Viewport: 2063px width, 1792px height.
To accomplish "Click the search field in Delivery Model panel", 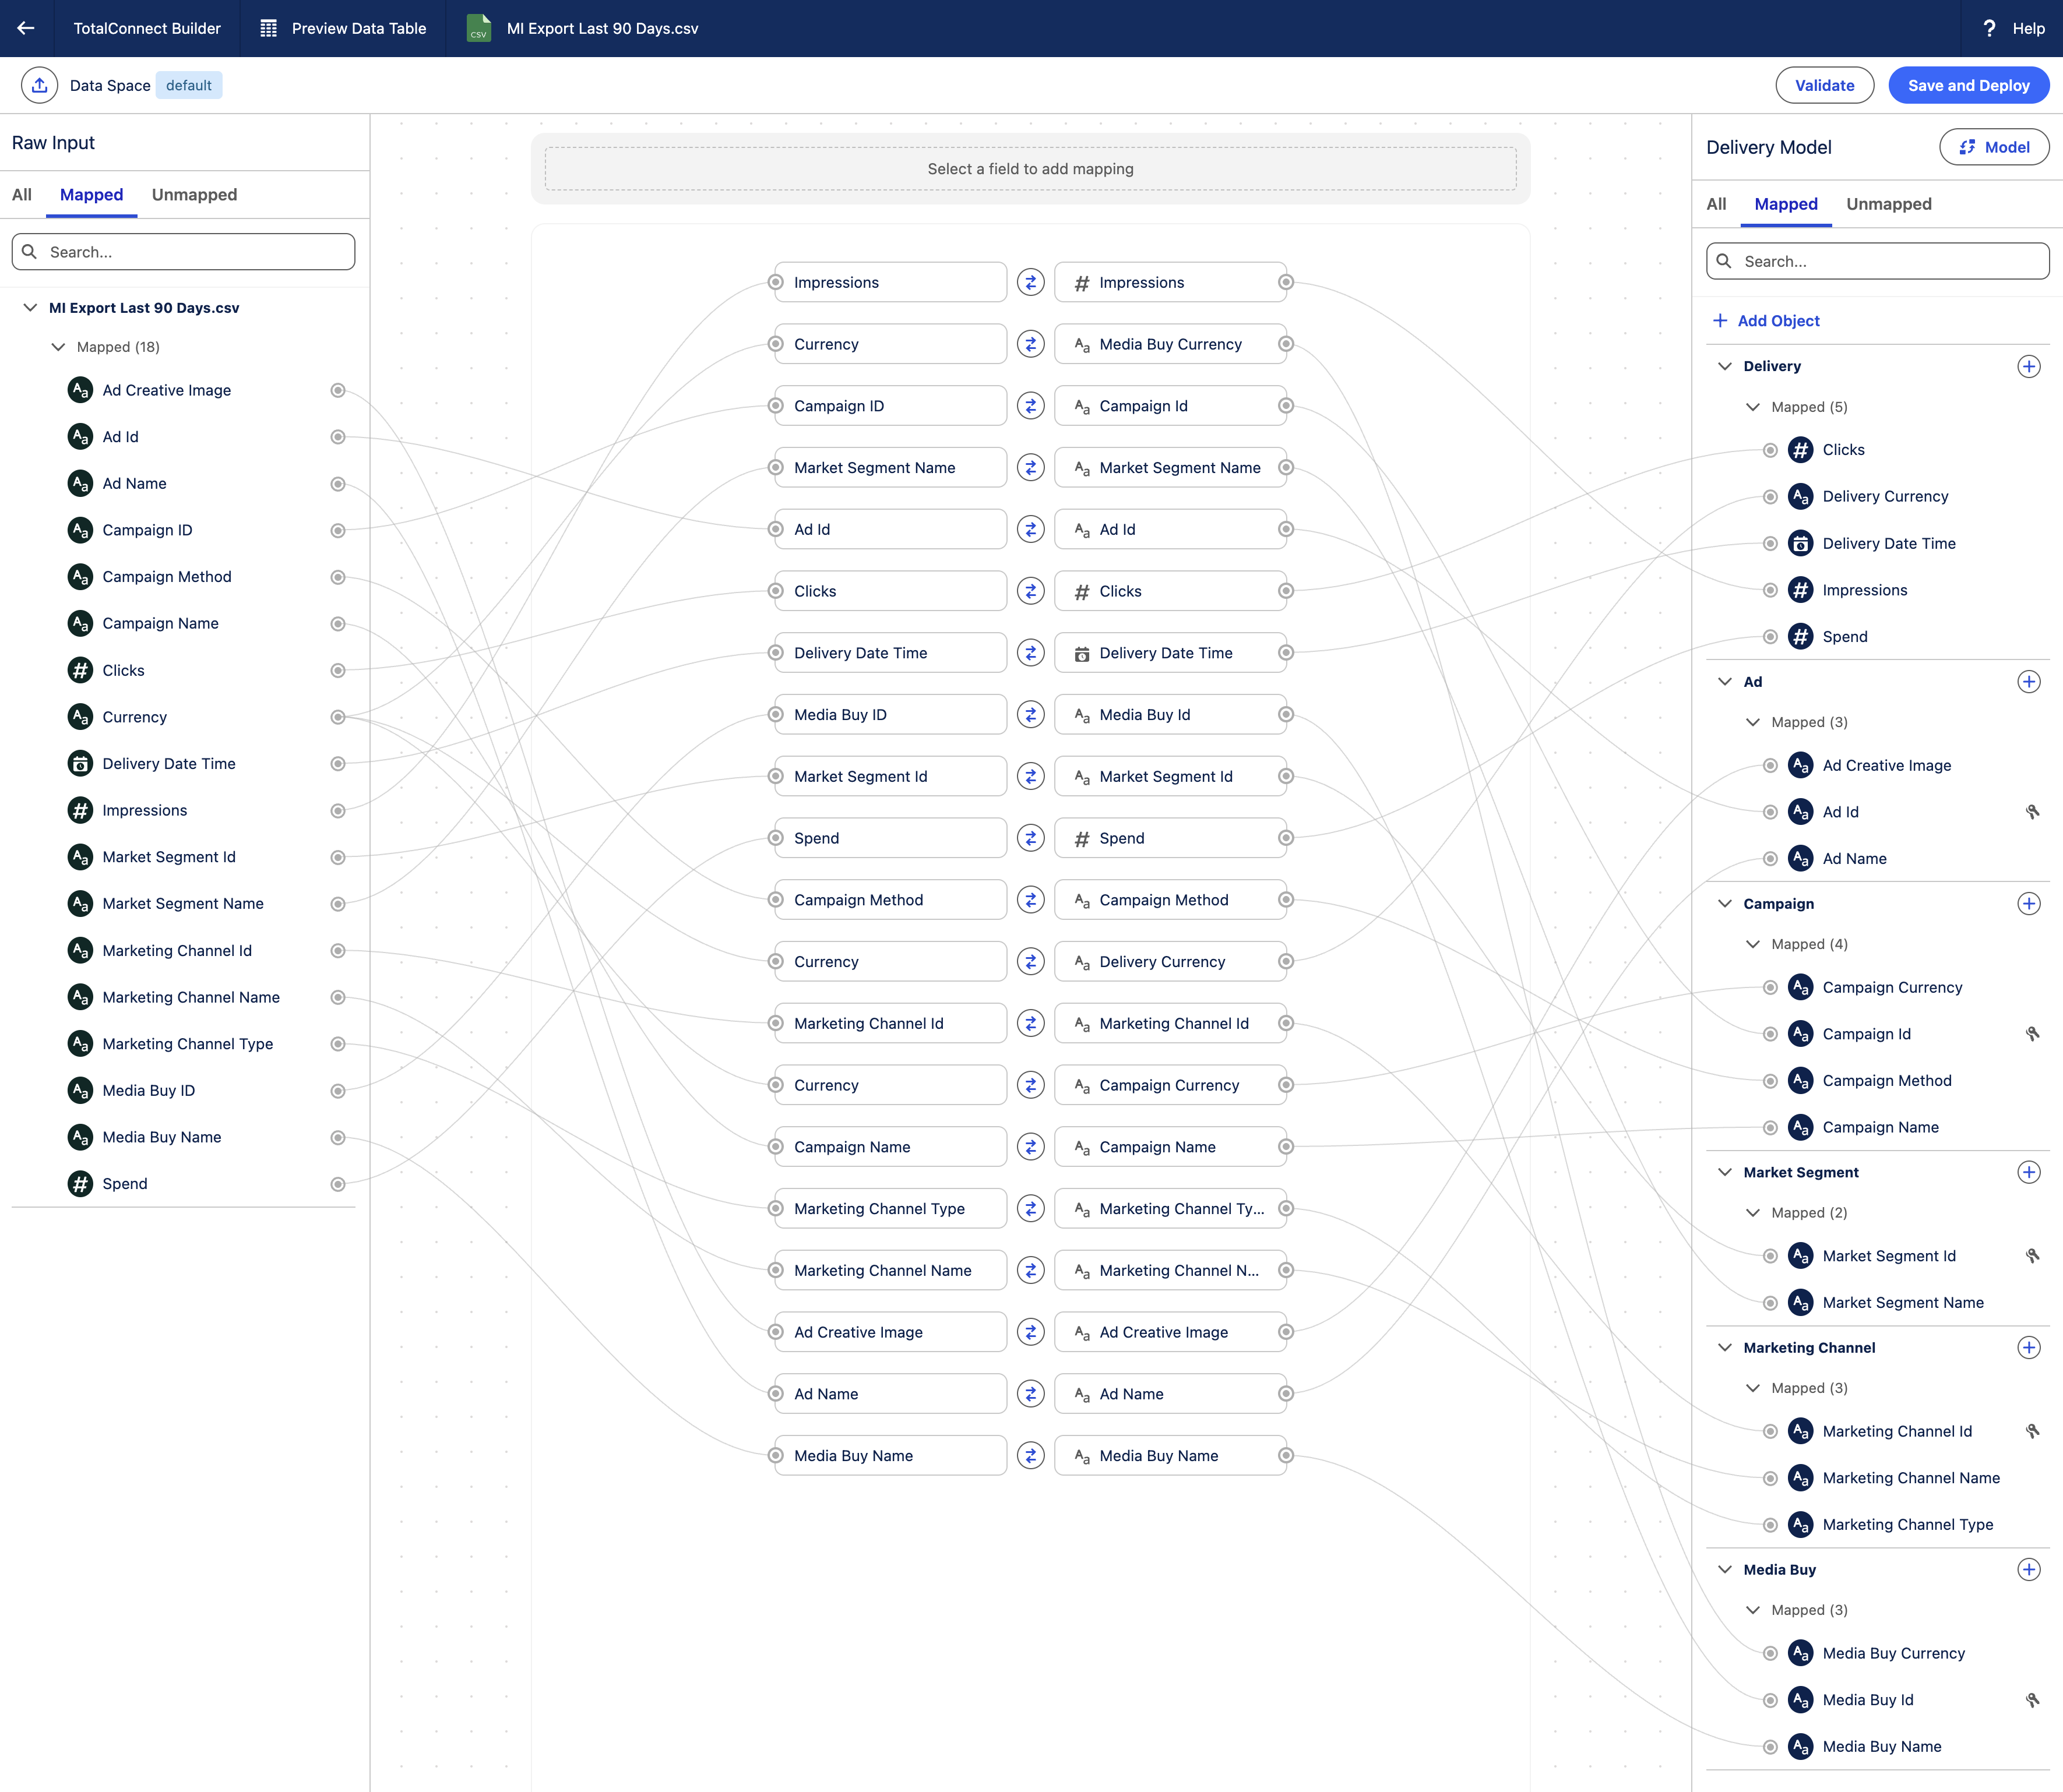I will [x=1877, y=261].
